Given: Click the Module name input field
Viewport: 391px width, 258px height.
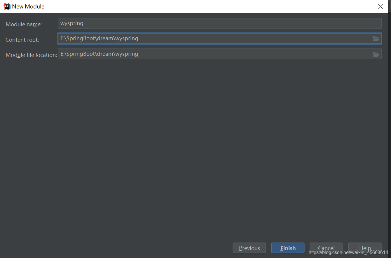Looking at the screenshot, I should [x=219, y=23].
